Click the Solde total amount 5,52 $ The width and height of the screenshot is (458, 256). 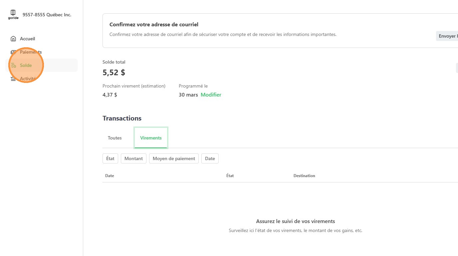[114, 73]
